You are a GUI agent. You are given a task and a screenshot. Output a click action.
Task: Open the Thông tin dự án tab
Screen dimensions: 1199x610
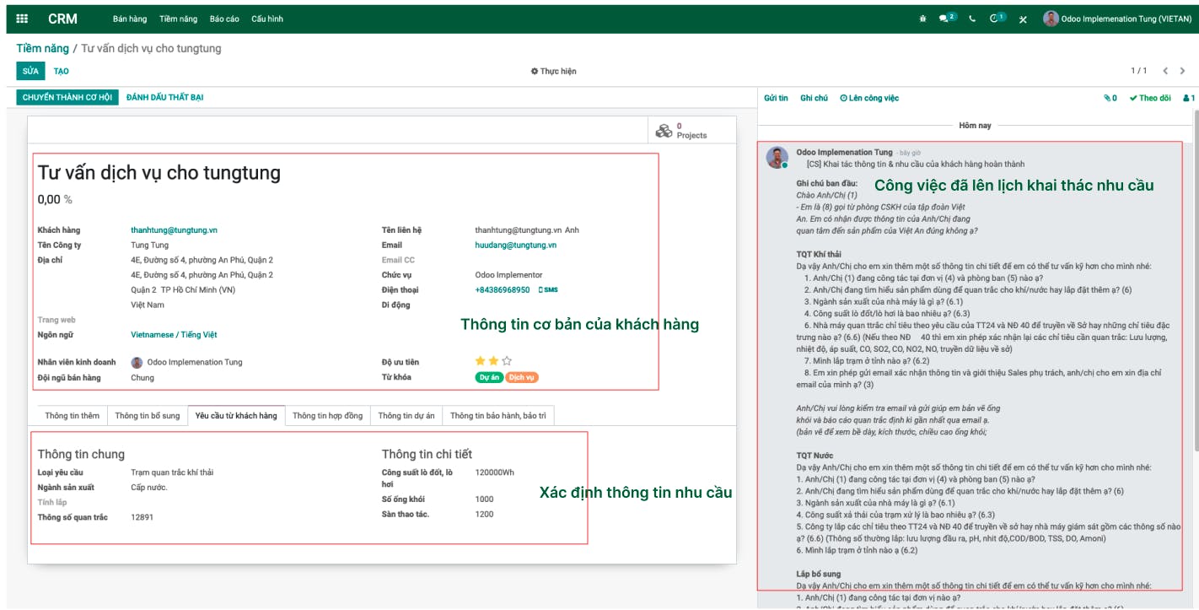(406, 415)
